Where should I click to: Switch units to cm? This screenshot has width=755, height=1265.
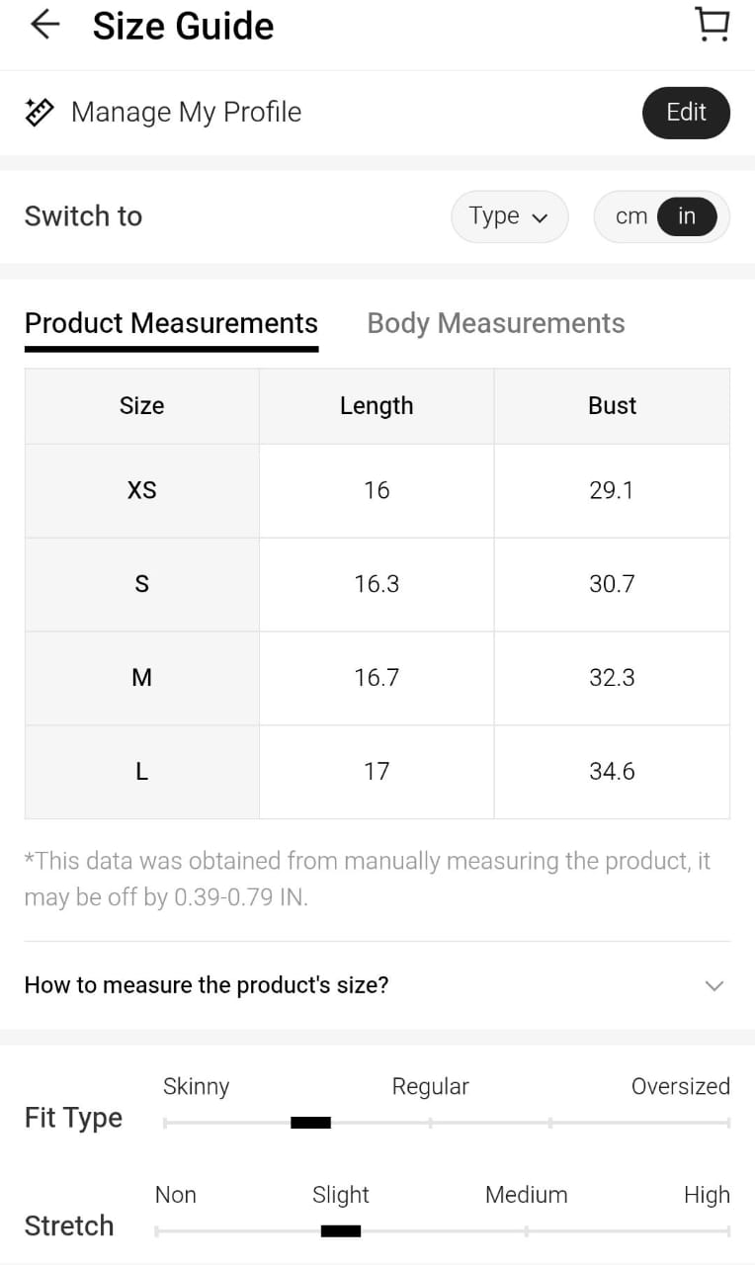(630, 216)
